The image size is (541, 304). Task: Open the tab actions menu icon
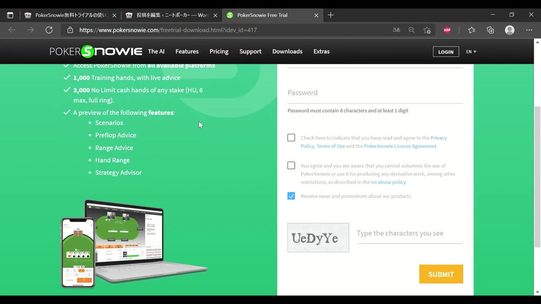coord(10,15)
